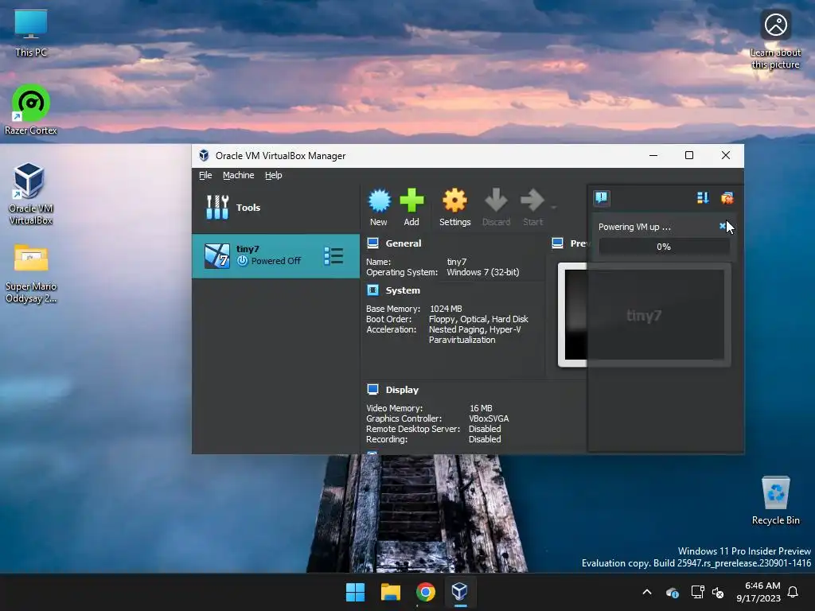
Task: Toggle the notification center speech-bubble icon
Action: (x=602, y=197)
